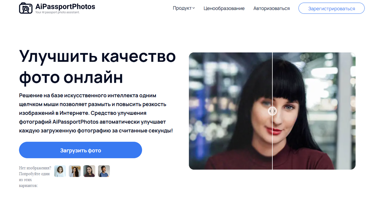Select the sample photo of the woman in dark red
Image resolution: width=384 pixels, height=203 pixels.
click(x=89, y=171)
